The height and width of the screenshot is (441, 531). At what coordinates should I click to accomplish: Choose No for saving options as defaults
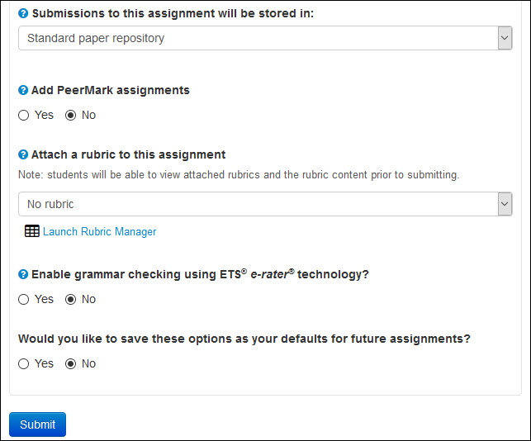(x=71, y=363)
